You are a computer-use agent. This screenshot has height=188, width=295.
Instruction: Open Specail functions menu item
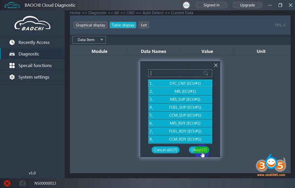point(32,65)
